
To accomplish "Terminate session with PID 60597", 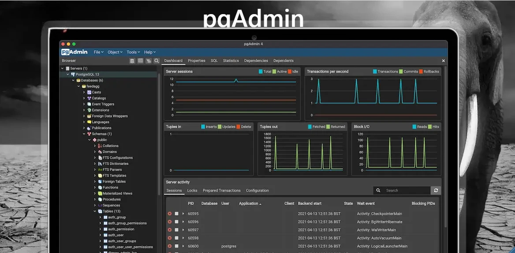I will pos(170,230).
